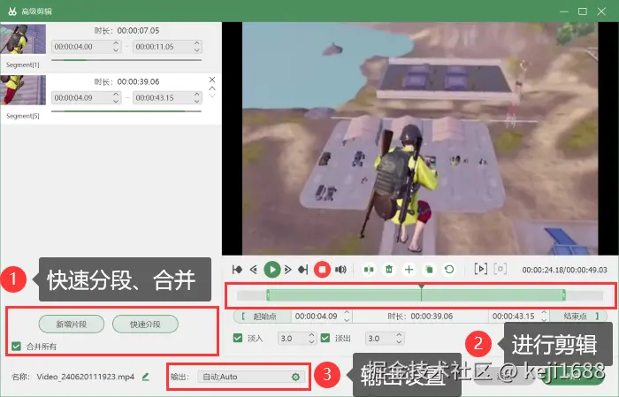The image size is (619, 397).
Task: Click the video preview area
Action: 420,139
